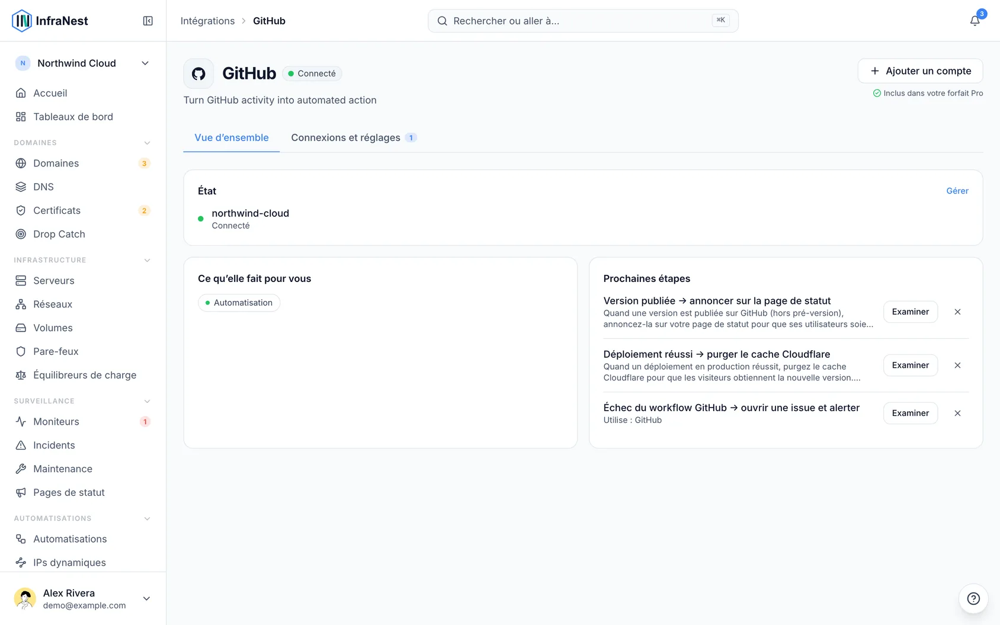This screenshot has width=1000, height=625.
Task: Open Maintenance wrench item
Action: 83,469
